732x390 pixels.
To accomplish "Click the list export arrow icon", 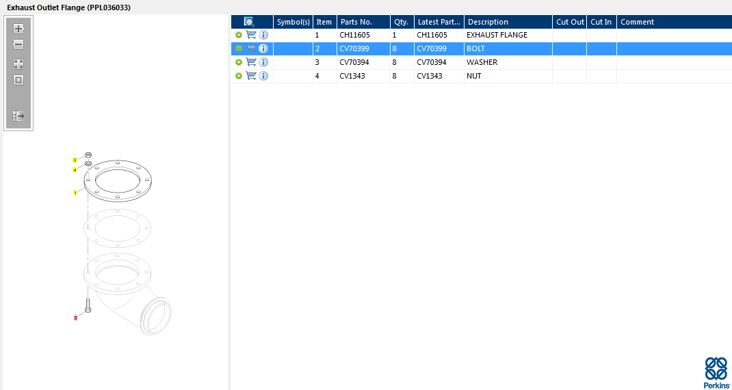I will tap(18, 116).
